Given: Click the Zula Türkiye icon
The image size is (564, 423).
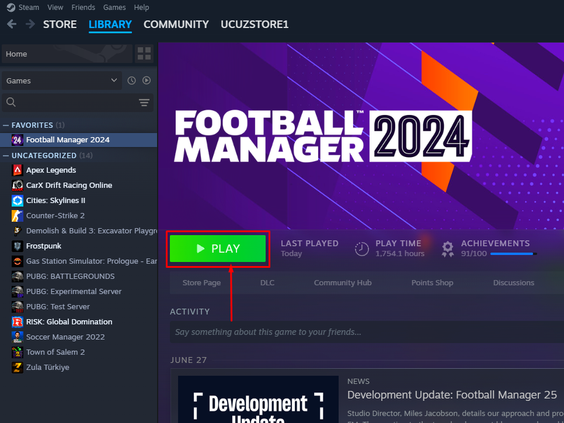Looking at the screenshot, I should (18, 368).
